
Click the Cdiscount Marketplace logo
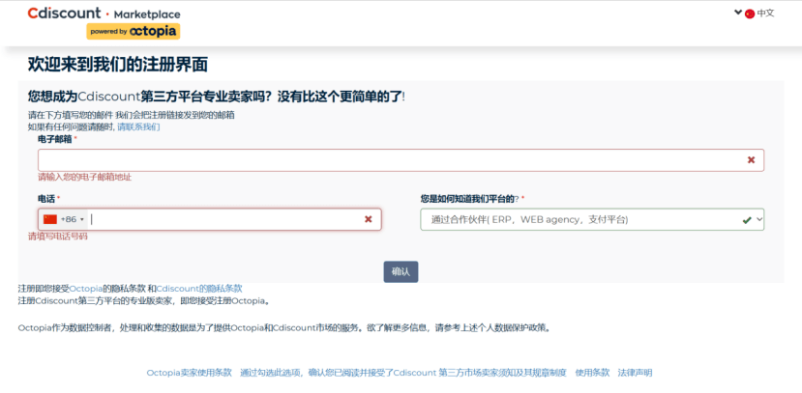coord(104,14)
